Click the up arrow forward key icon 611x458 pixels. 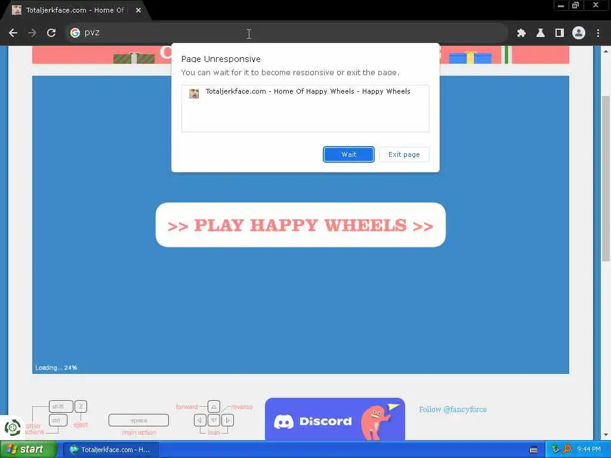[x=214, y=406]
